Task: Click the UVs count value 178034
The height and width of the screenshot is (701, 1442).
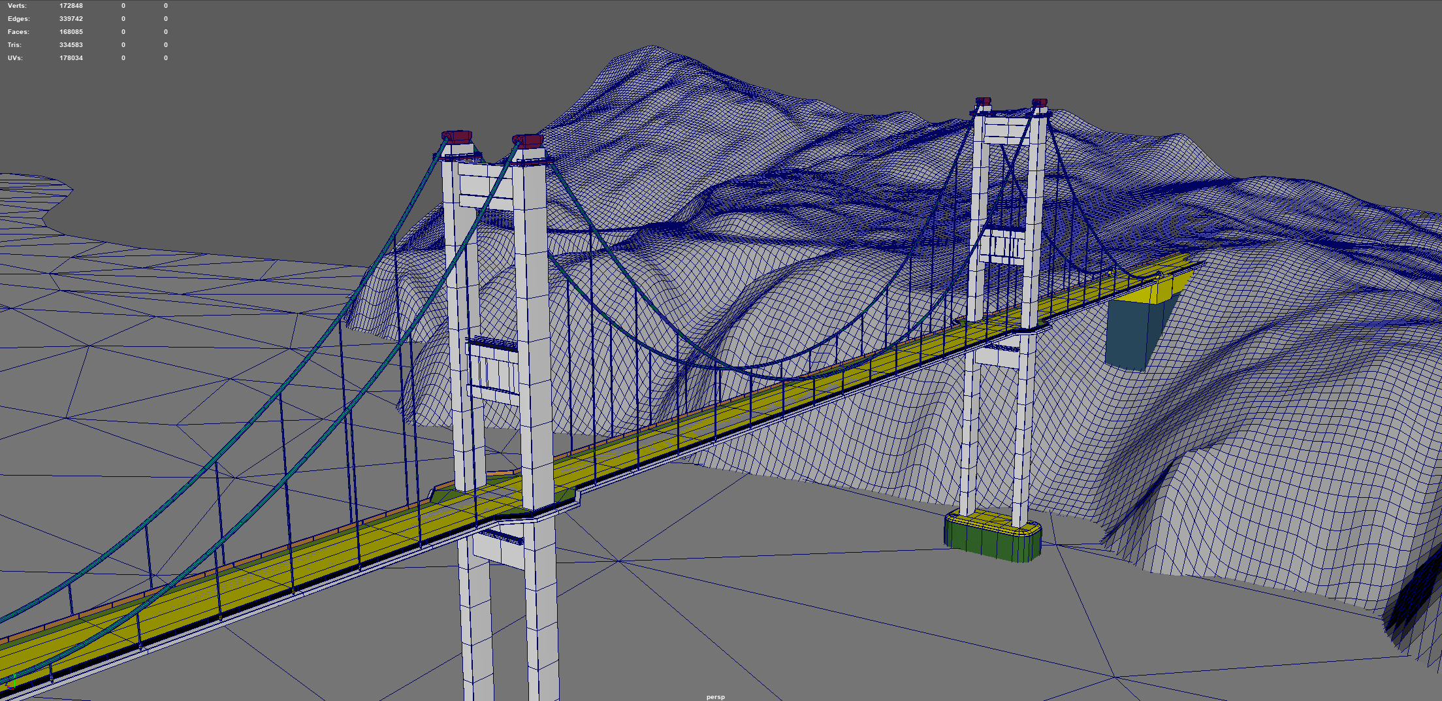Action: 71,58
